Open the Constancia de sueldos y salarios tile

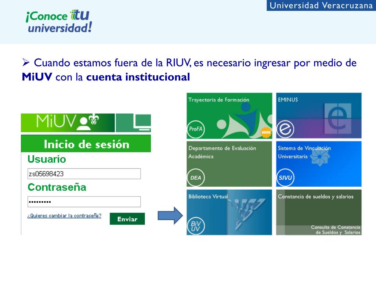(x=319, y=212)
